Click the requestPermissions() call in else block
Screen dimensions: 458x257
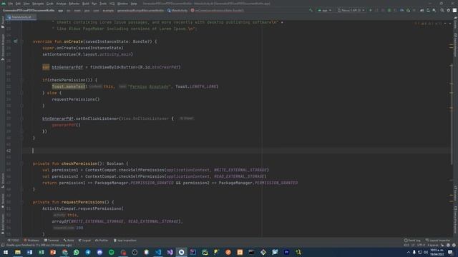pyautogui.click(x=76, y=99)
